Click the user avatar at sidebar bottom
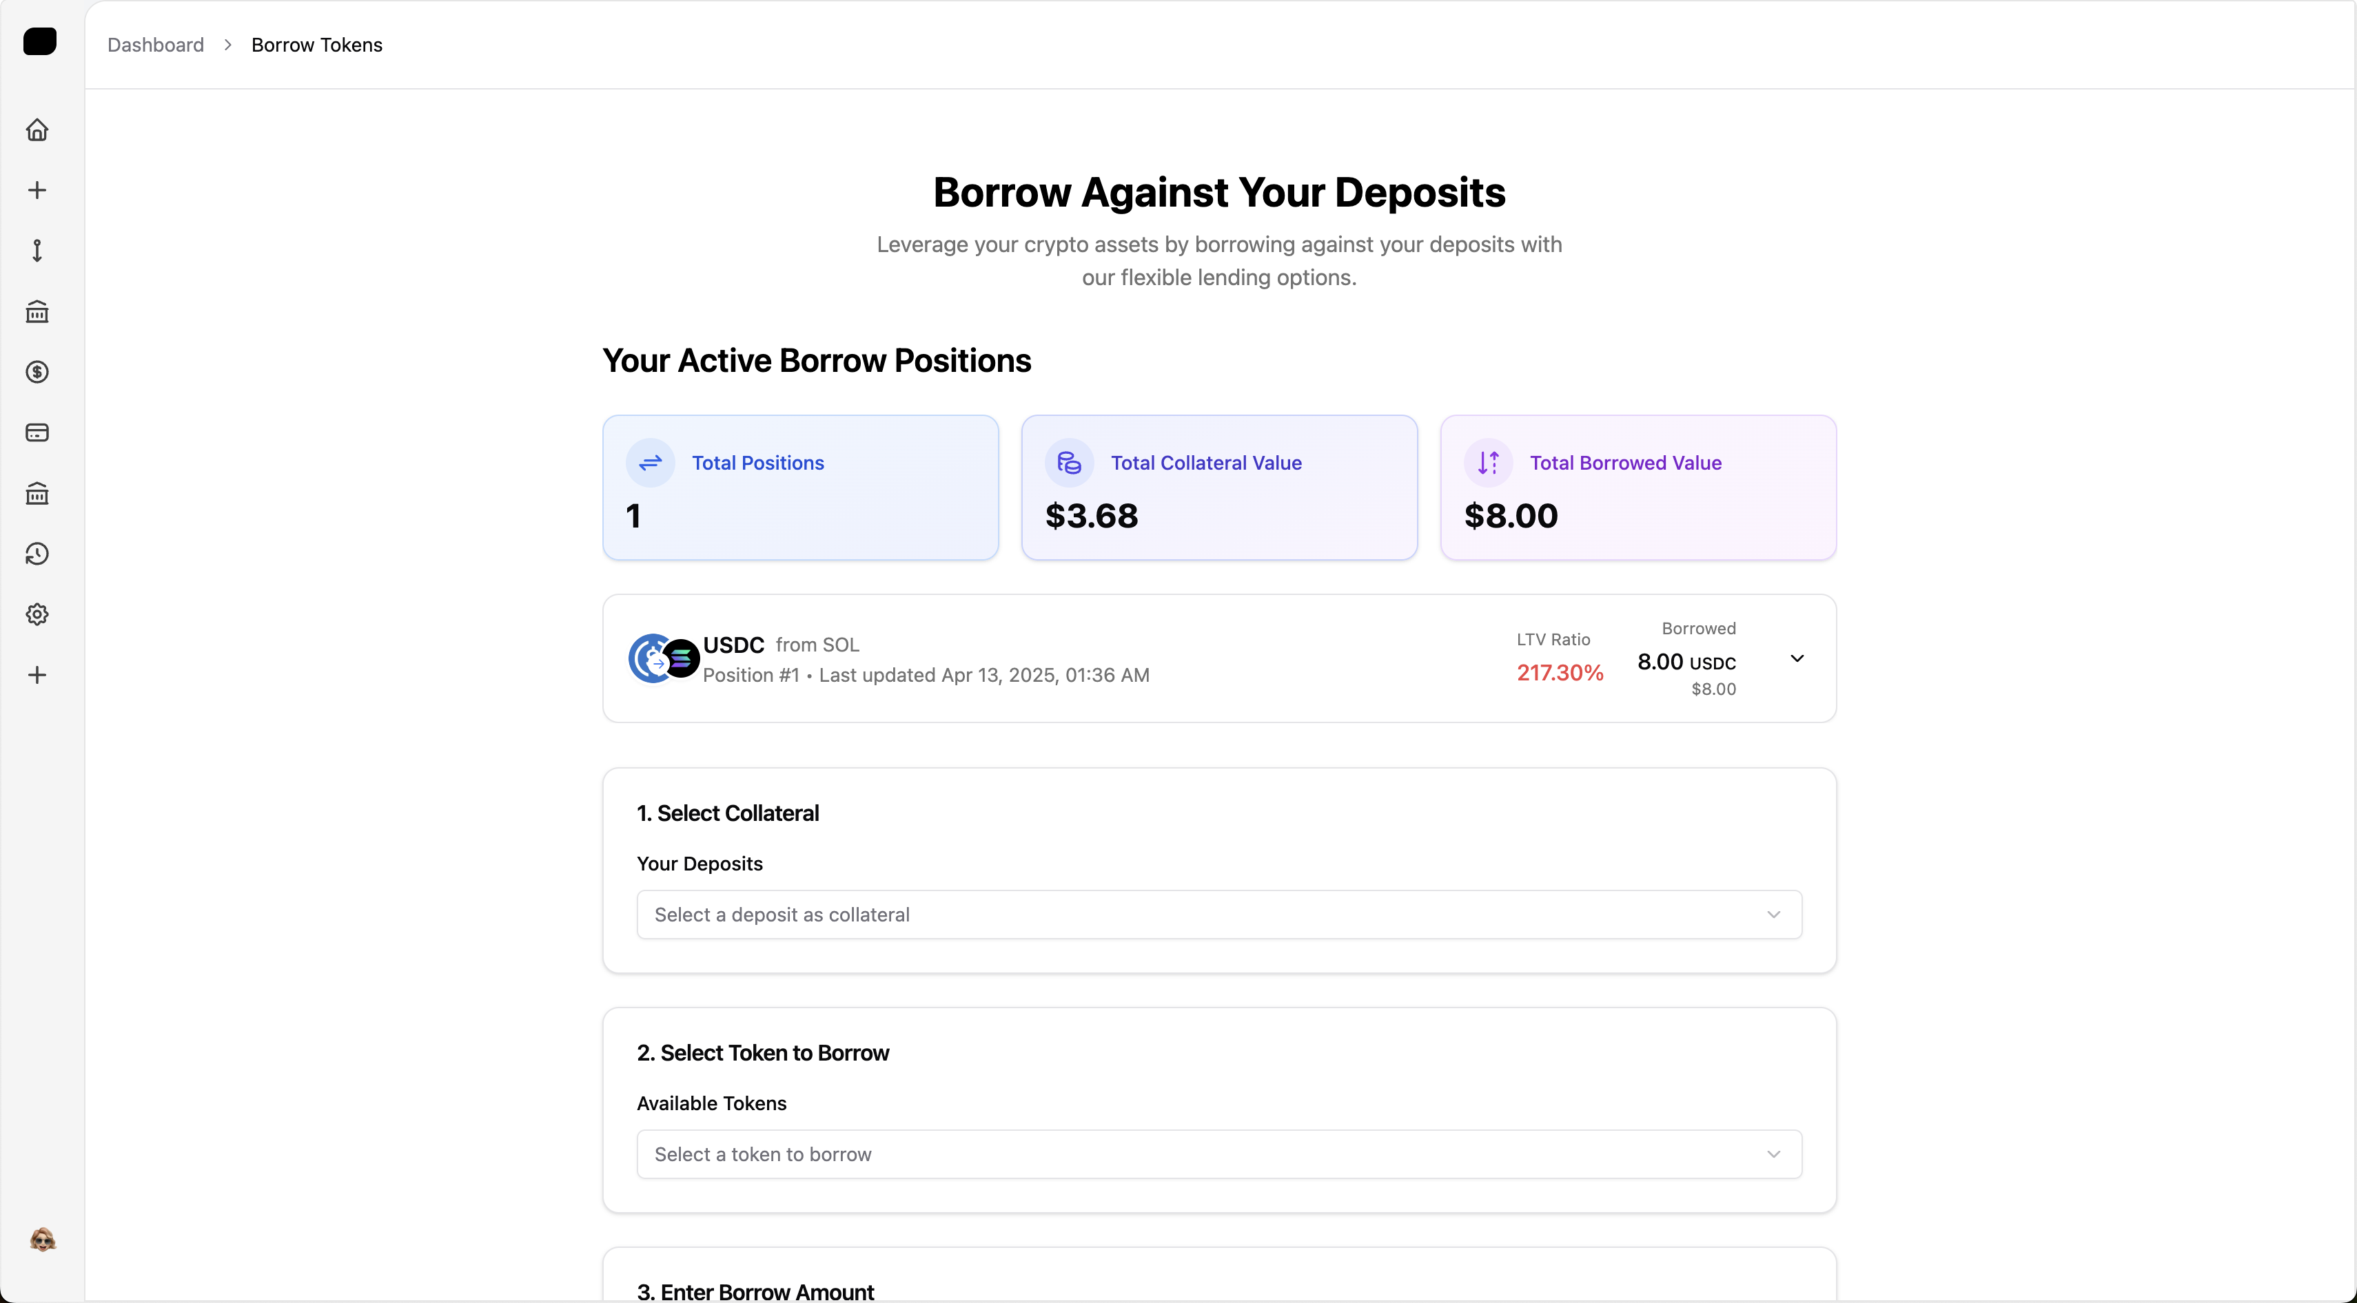The width and height of the screenshot is (2357, 1303). click(42, 1240)
